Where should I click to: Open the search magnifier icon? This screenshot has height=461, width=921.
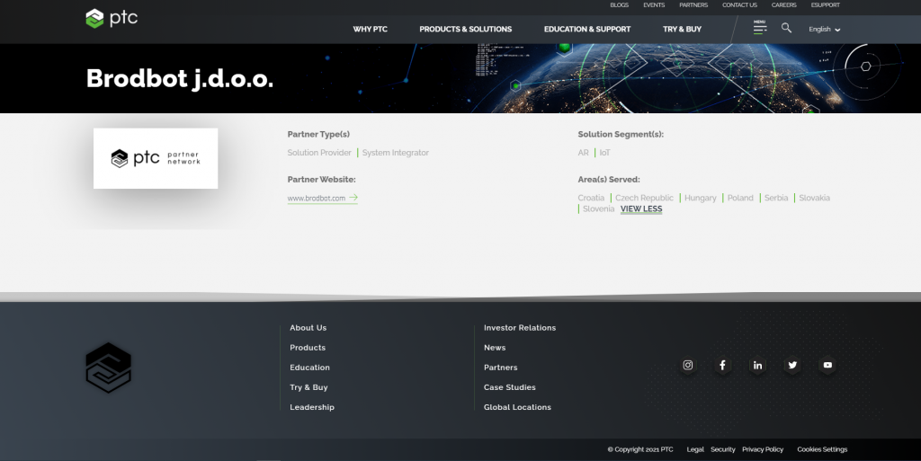point(786,28)
